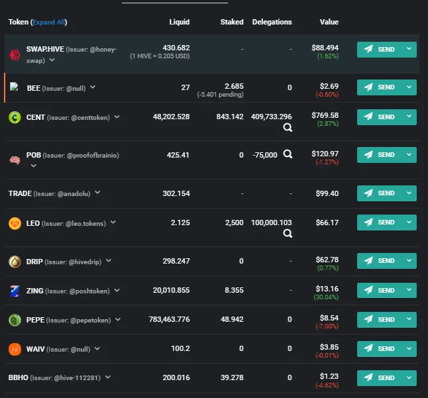Image resolution: width=428 pixels, height=398 pixels.
Task: Select DRIP liquid amount 298.247
Action: [x=176, y=261]
